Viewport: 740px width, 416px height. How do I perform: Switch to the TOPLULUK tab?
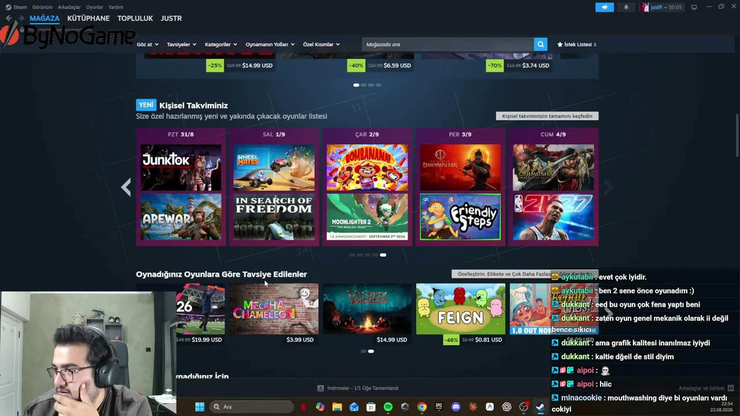pos(135,18)
